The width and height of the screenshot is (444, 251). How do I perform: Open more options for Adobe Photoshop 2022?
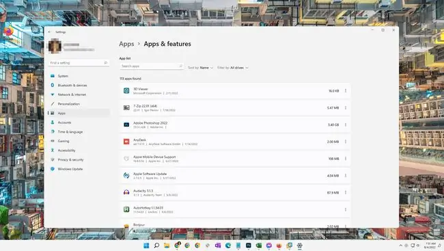click(346, 124)
